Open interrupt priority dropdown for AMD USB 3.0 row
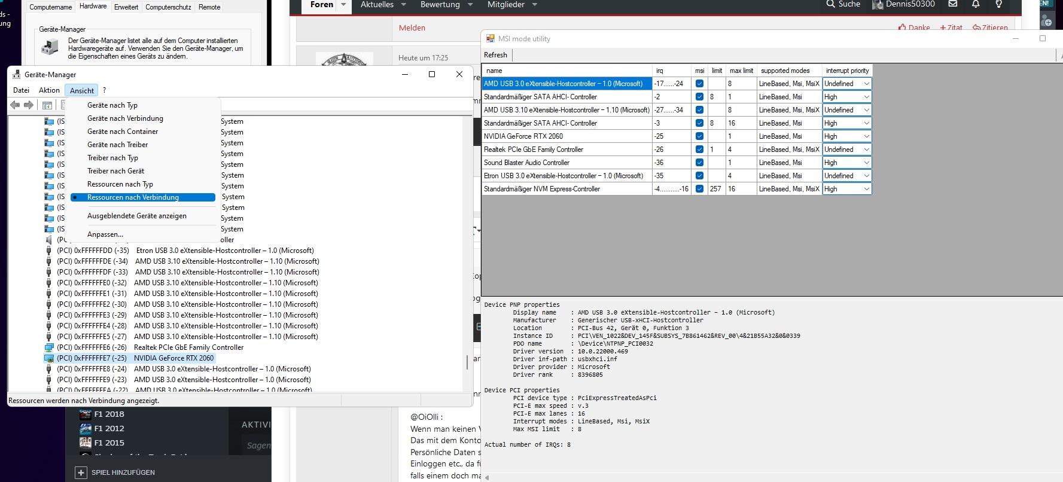1063x482 pixels. click(846, 84)
